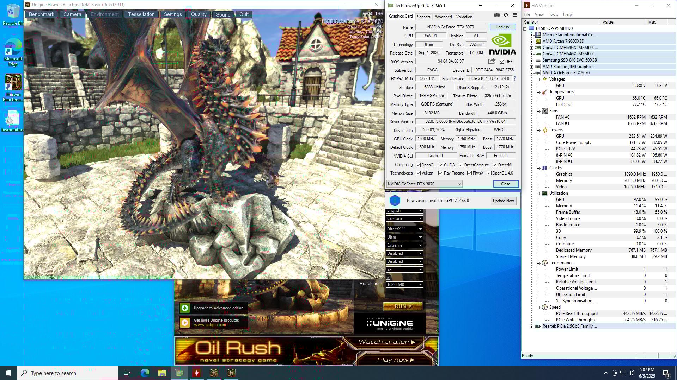Click the GPU-Z refresh icon
677x380 pixels.
click(506, 15)
